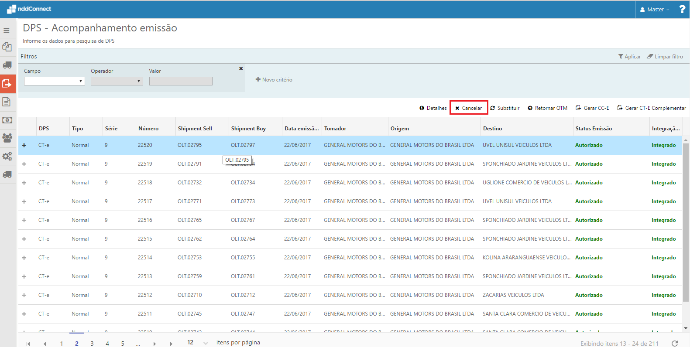Open the Master user menu
The height and width of the screenshot is (347, 690).
pos(655,9)
